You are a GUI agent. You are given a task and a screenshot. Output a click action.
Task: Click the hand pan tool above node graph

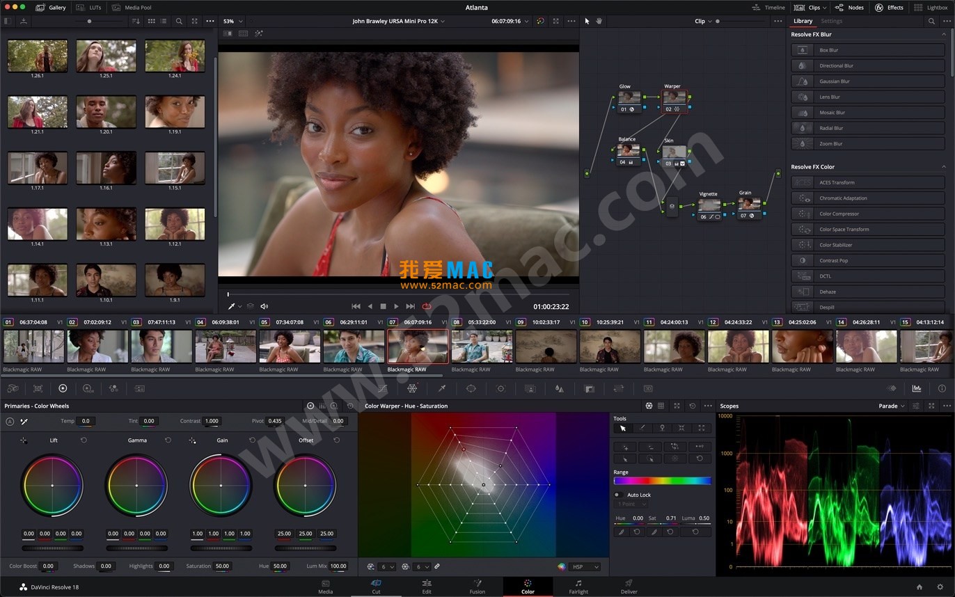599,22
